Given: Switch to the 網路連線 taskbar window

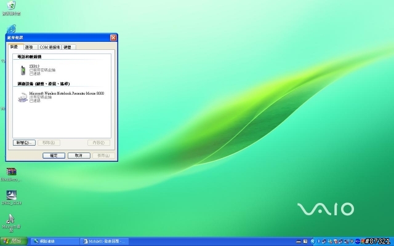Looking at the screenshot, I should (55, 242).
